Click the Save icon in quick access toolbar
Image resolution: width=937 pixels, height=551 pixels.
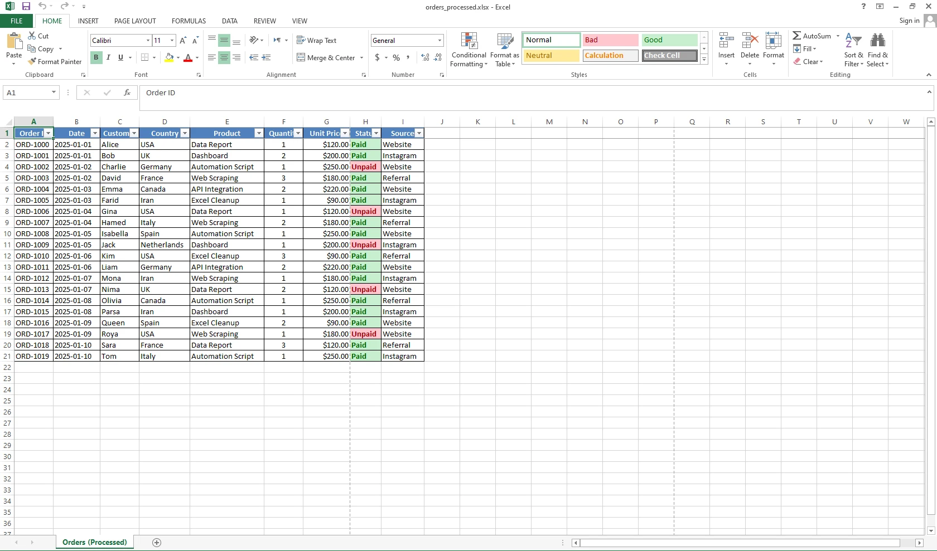[x=26, y=7]
